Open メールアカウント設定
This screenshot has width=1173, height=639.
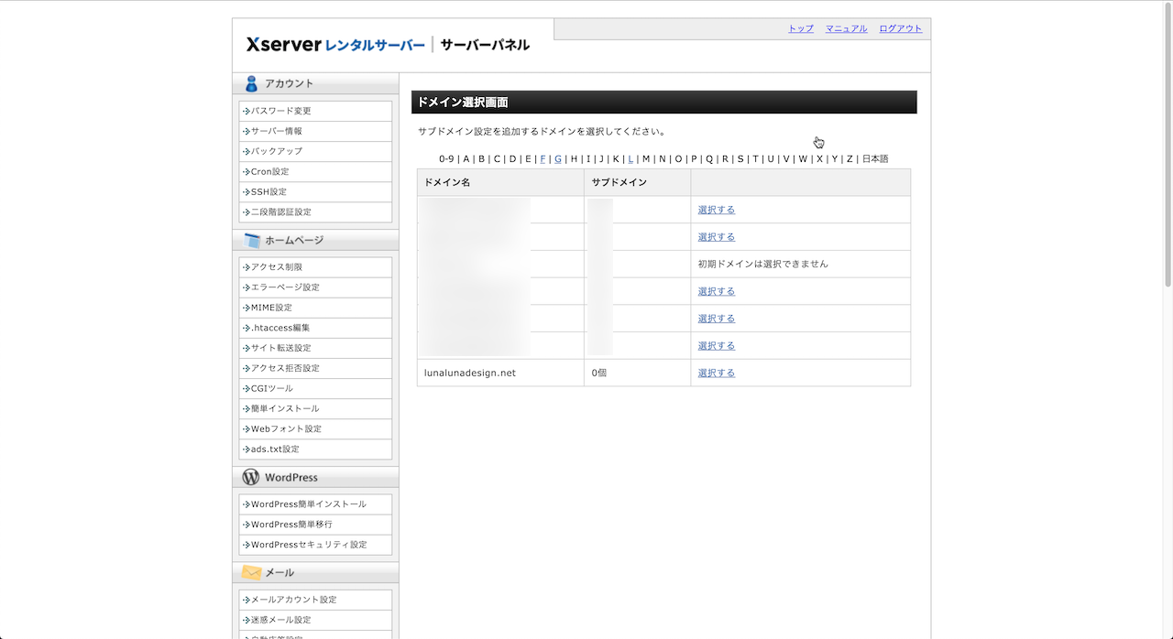coord(294,600)
